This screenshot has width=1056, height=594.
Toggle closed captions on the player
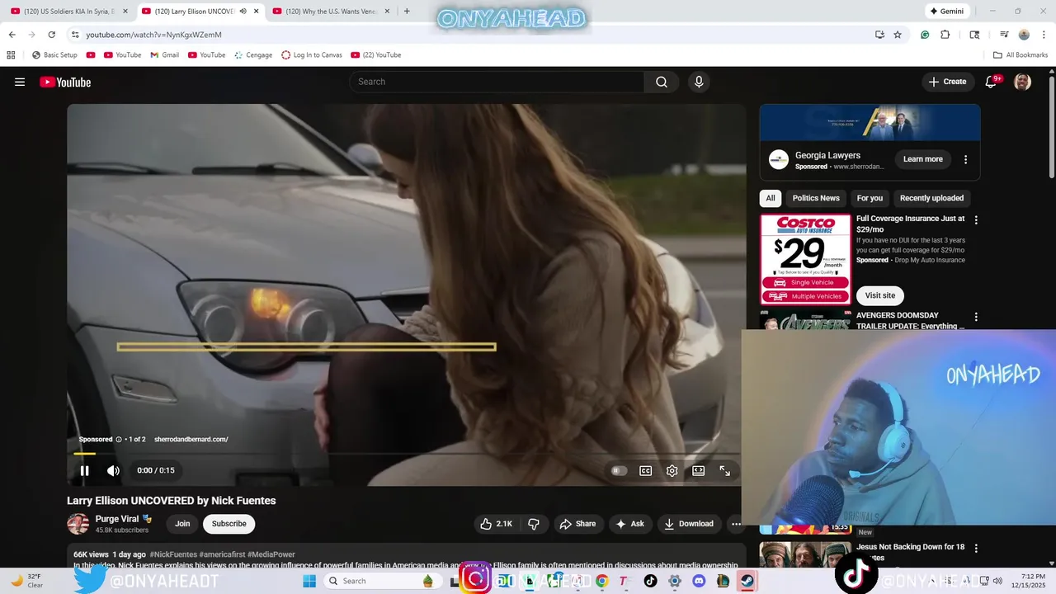[646, 470]
